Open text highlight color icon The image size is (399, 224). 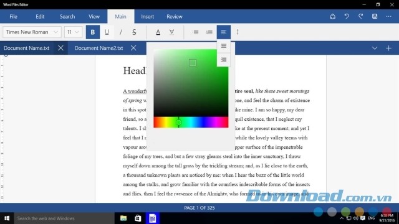pos(172,32)
